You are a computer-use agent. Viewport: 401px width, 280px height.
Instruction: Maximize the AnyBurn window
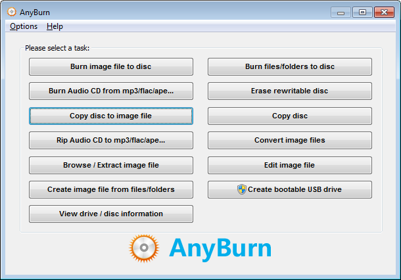pos(362,12)
